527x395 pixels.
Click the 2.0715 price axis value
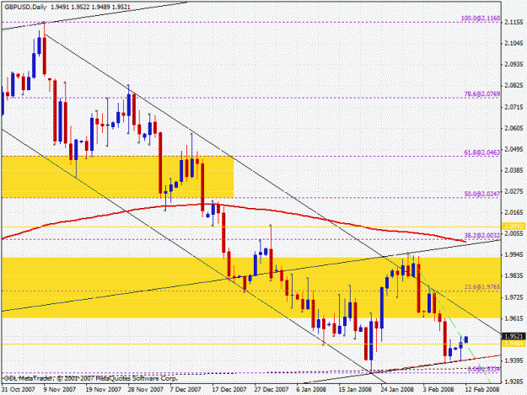pos(514,107)
